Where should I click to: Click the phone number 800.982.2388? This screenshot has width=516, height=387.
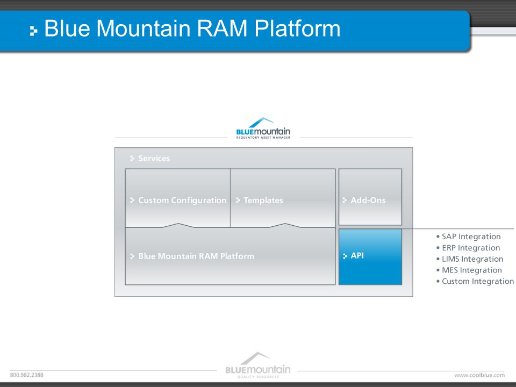click(x=27, y=375)
